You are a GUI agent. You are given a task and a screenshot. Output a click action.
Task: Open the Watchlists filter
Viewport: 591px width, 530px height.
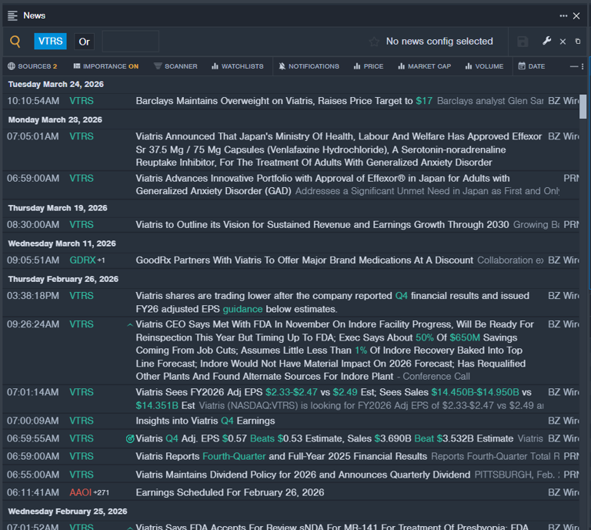coord(237,66)
